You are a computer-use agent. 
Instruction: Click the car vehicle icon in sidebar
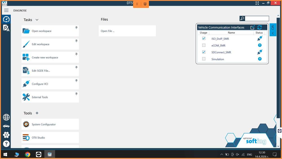6,126
